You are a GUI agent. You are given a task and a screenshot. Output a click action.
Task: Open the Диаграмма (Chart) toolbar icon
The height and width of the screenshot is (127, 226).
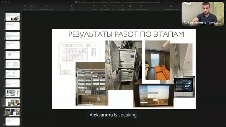105,7
